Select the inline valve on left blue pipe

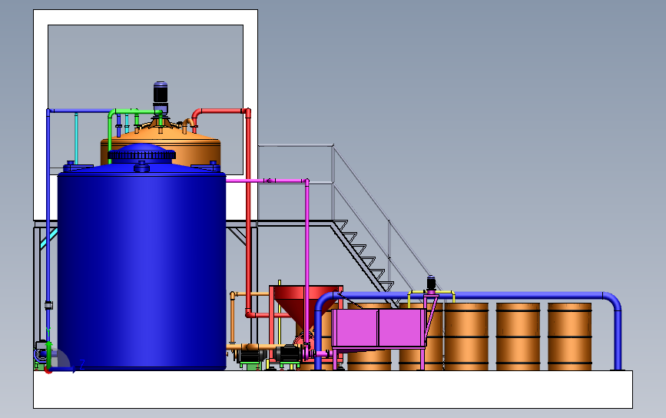pyautogui.click(x=48, y=305)
